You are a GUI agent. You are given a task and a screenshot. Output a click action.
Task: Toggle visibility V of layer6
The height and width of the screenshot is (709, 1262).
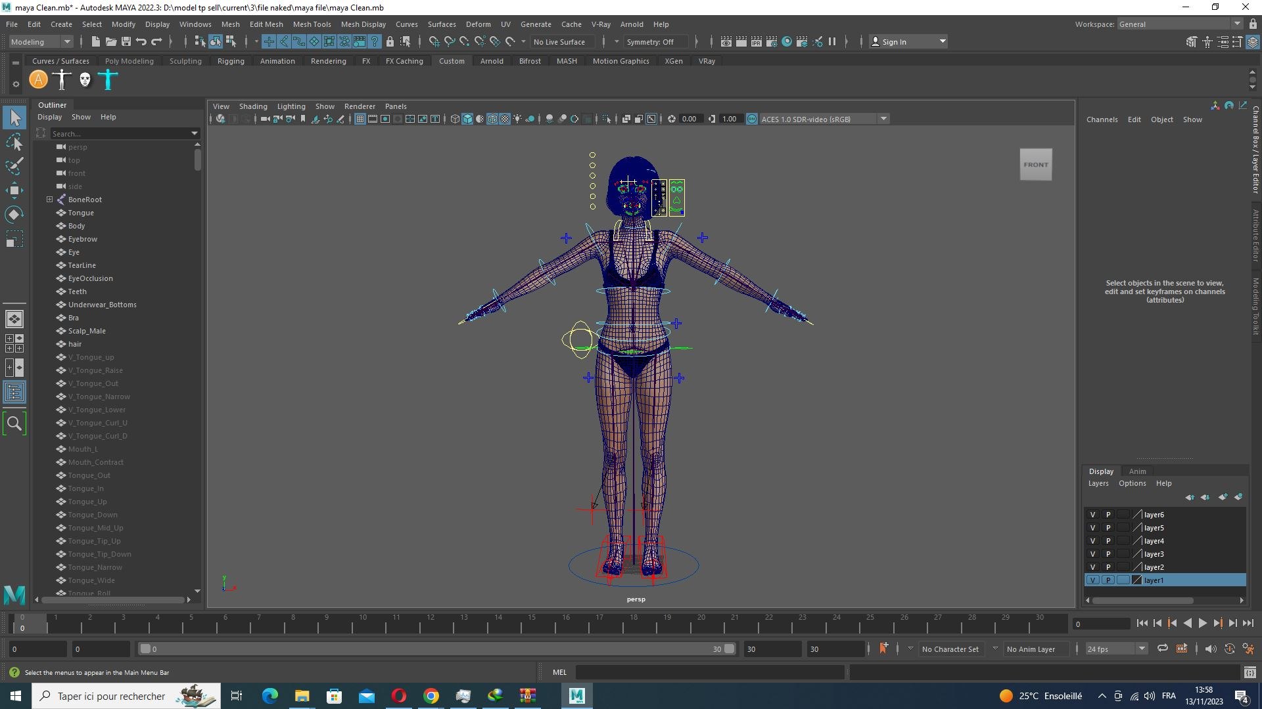click(1092, 515)
